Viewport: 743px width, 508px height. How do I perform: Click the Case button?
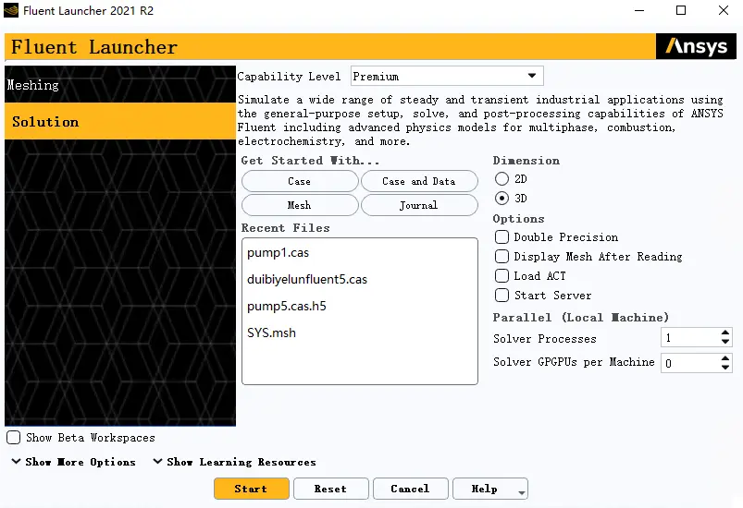point(300,181)
